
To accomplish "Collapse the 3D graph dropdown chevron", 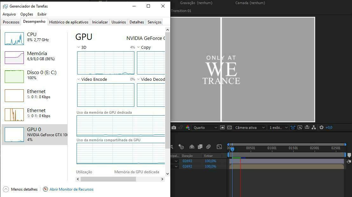I will pyautogui.click(x=78, y=47).
